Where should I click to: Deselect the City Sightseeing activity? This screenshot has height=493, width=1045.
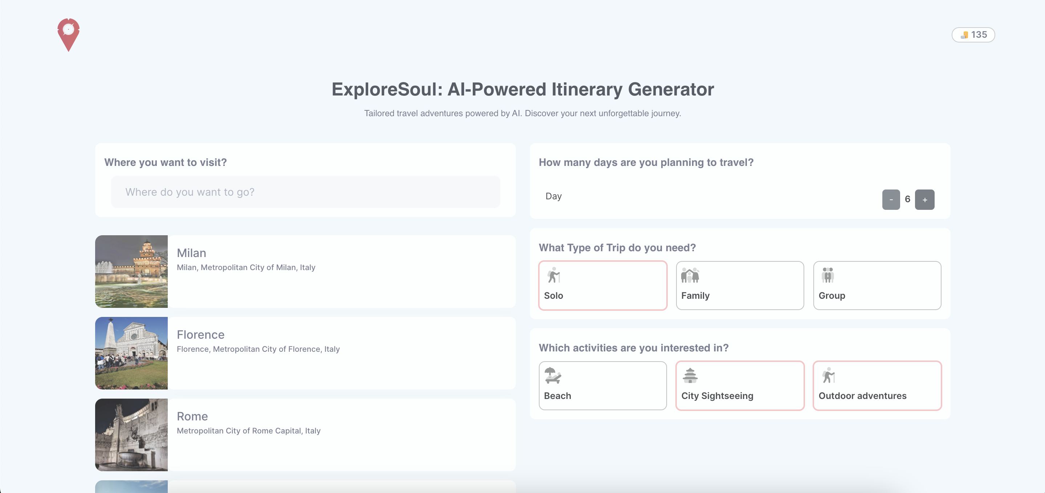(x=740, y=386)
